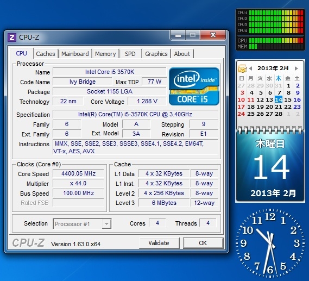Click the OK button
This screenshot has width=309, height=281.
[203, 243]
